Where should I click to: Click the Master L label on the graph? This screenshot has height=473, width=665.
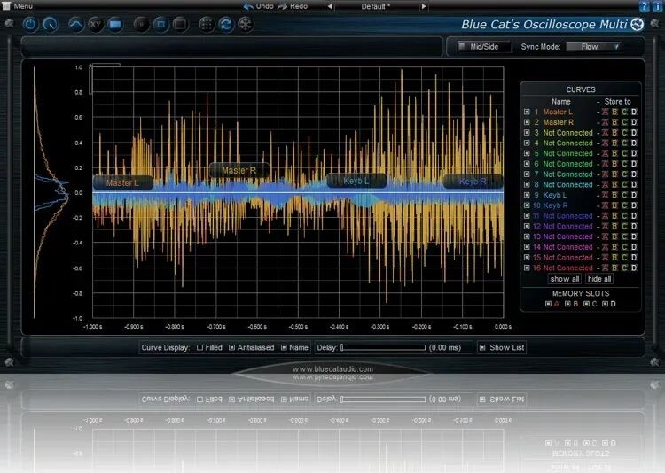(x=122, y=182)
